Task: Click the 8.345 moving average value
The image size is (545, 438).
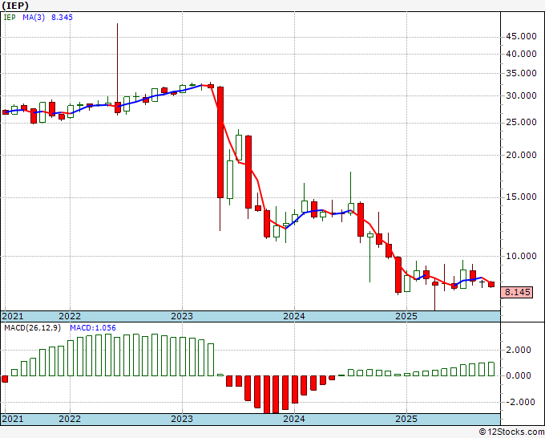Action: pyautogui.click(x=62, y=17)
